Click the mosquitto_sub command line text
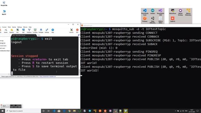 point(139,29)
